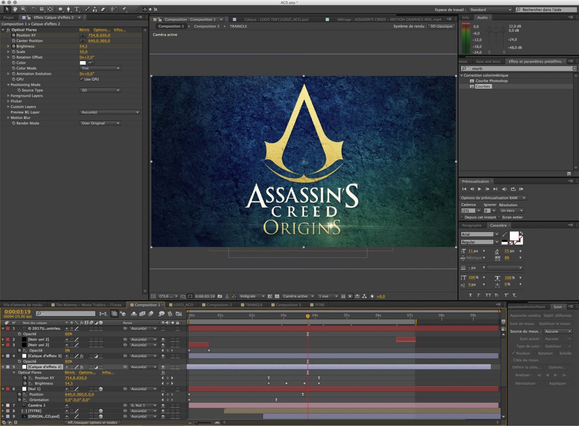This screenshot has height=426, width=579.
Task: Open the Color Mode Tint dropdown
Action: point(100,68)
